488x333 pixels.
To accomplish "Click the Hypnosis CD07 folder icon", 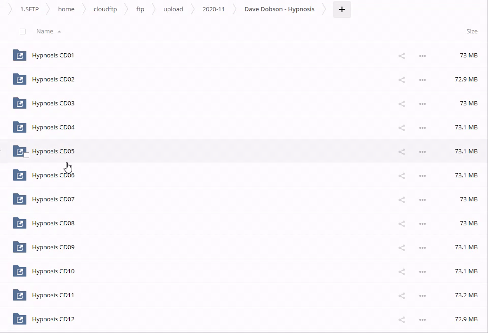I will [x=19, y=199].
